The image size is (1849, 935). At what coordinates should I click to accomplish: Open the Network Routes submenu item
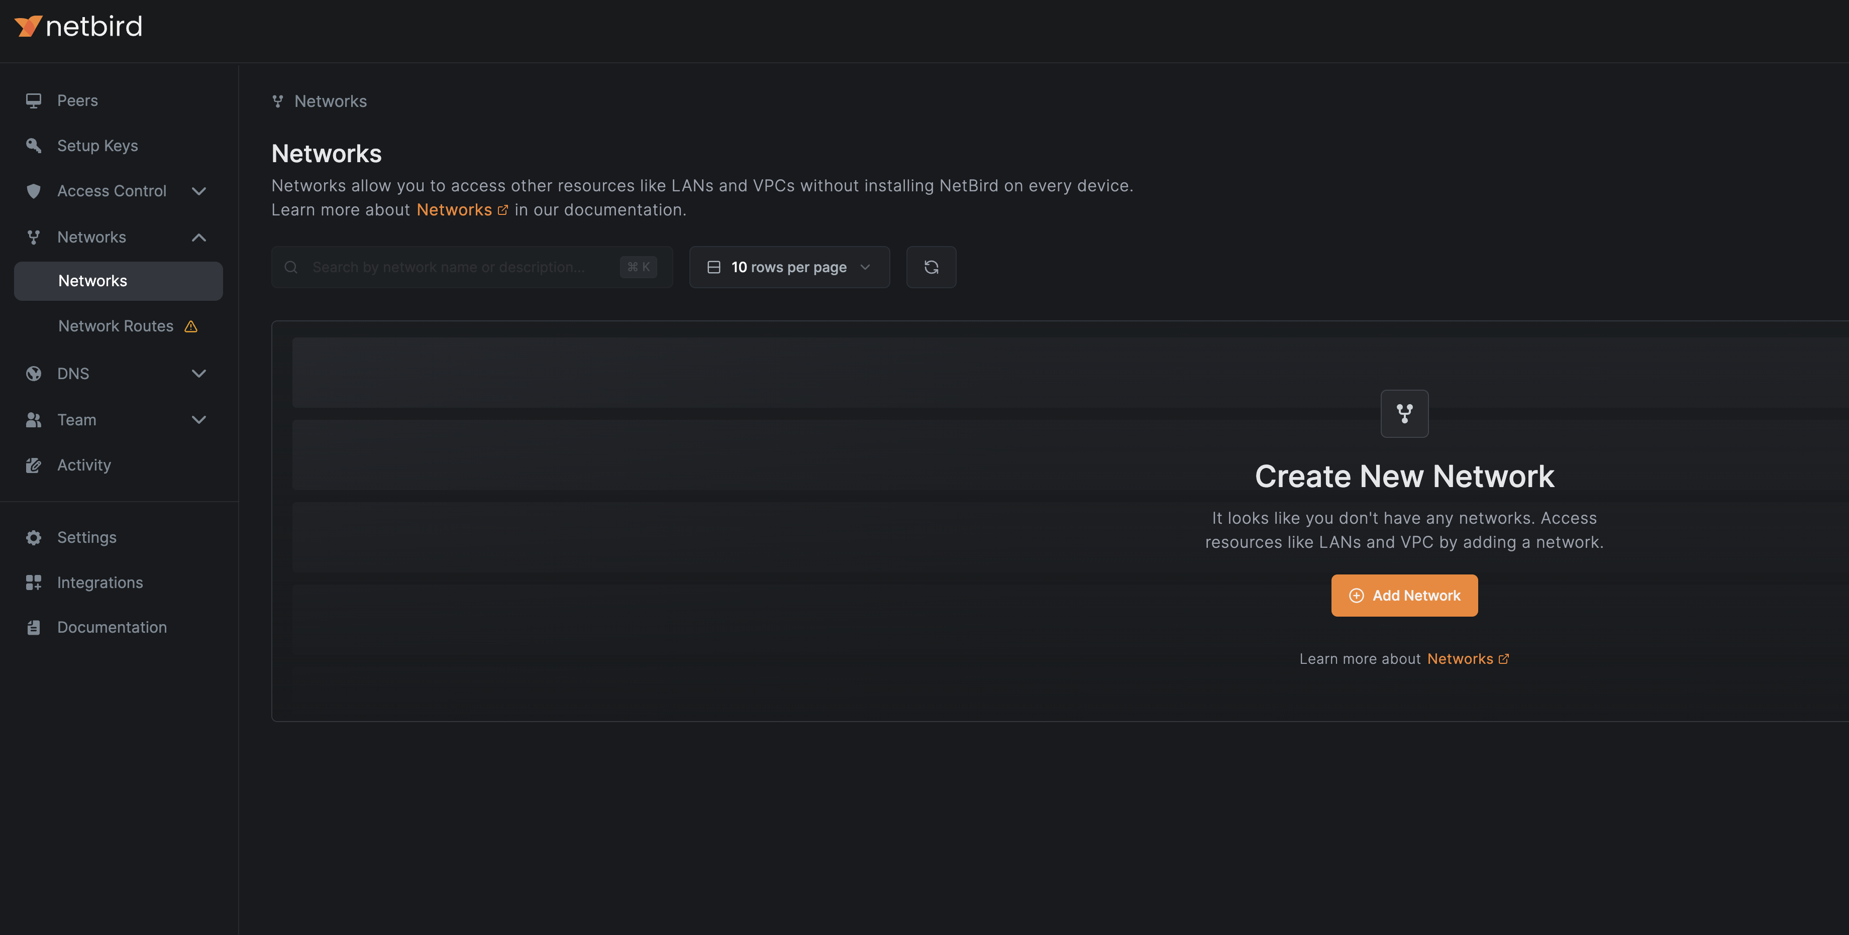[116, 326]
